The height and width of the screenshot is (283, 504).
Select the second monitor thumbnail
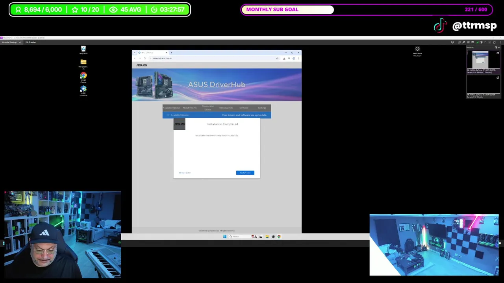(x=483, y=85)
